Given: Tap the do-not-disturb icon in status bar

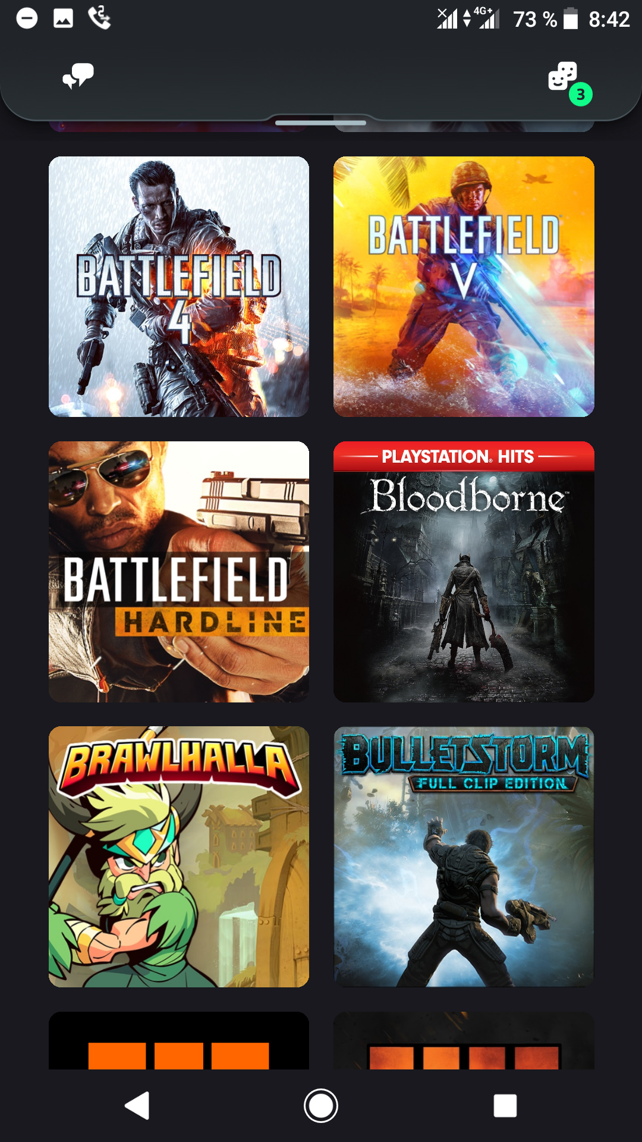Looking at the screenshot, I should pos(27,18).
